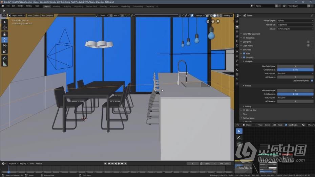Disable the Simplify checkbox

tap(244, 58)
